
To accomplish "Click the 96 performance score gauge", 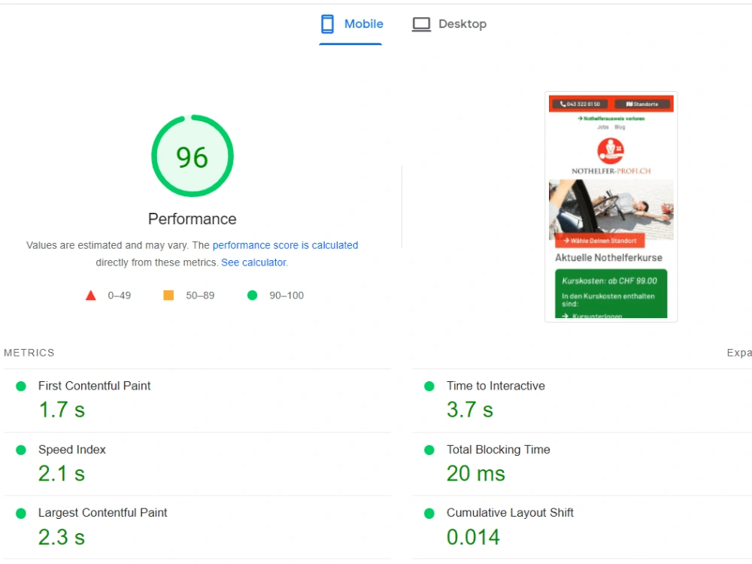I will tap(193, 156).
